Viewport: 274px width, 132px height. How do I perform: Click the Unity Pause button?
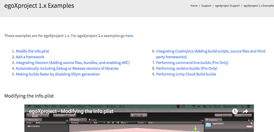click(139, 115)
